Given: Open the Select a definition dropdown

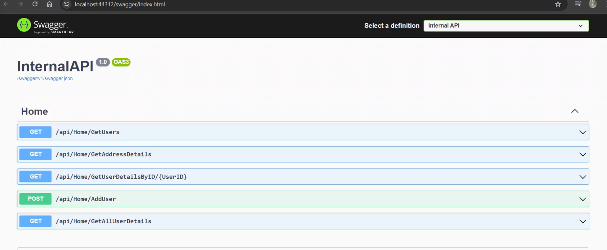Looking at the screenshot, I should 506,26.
